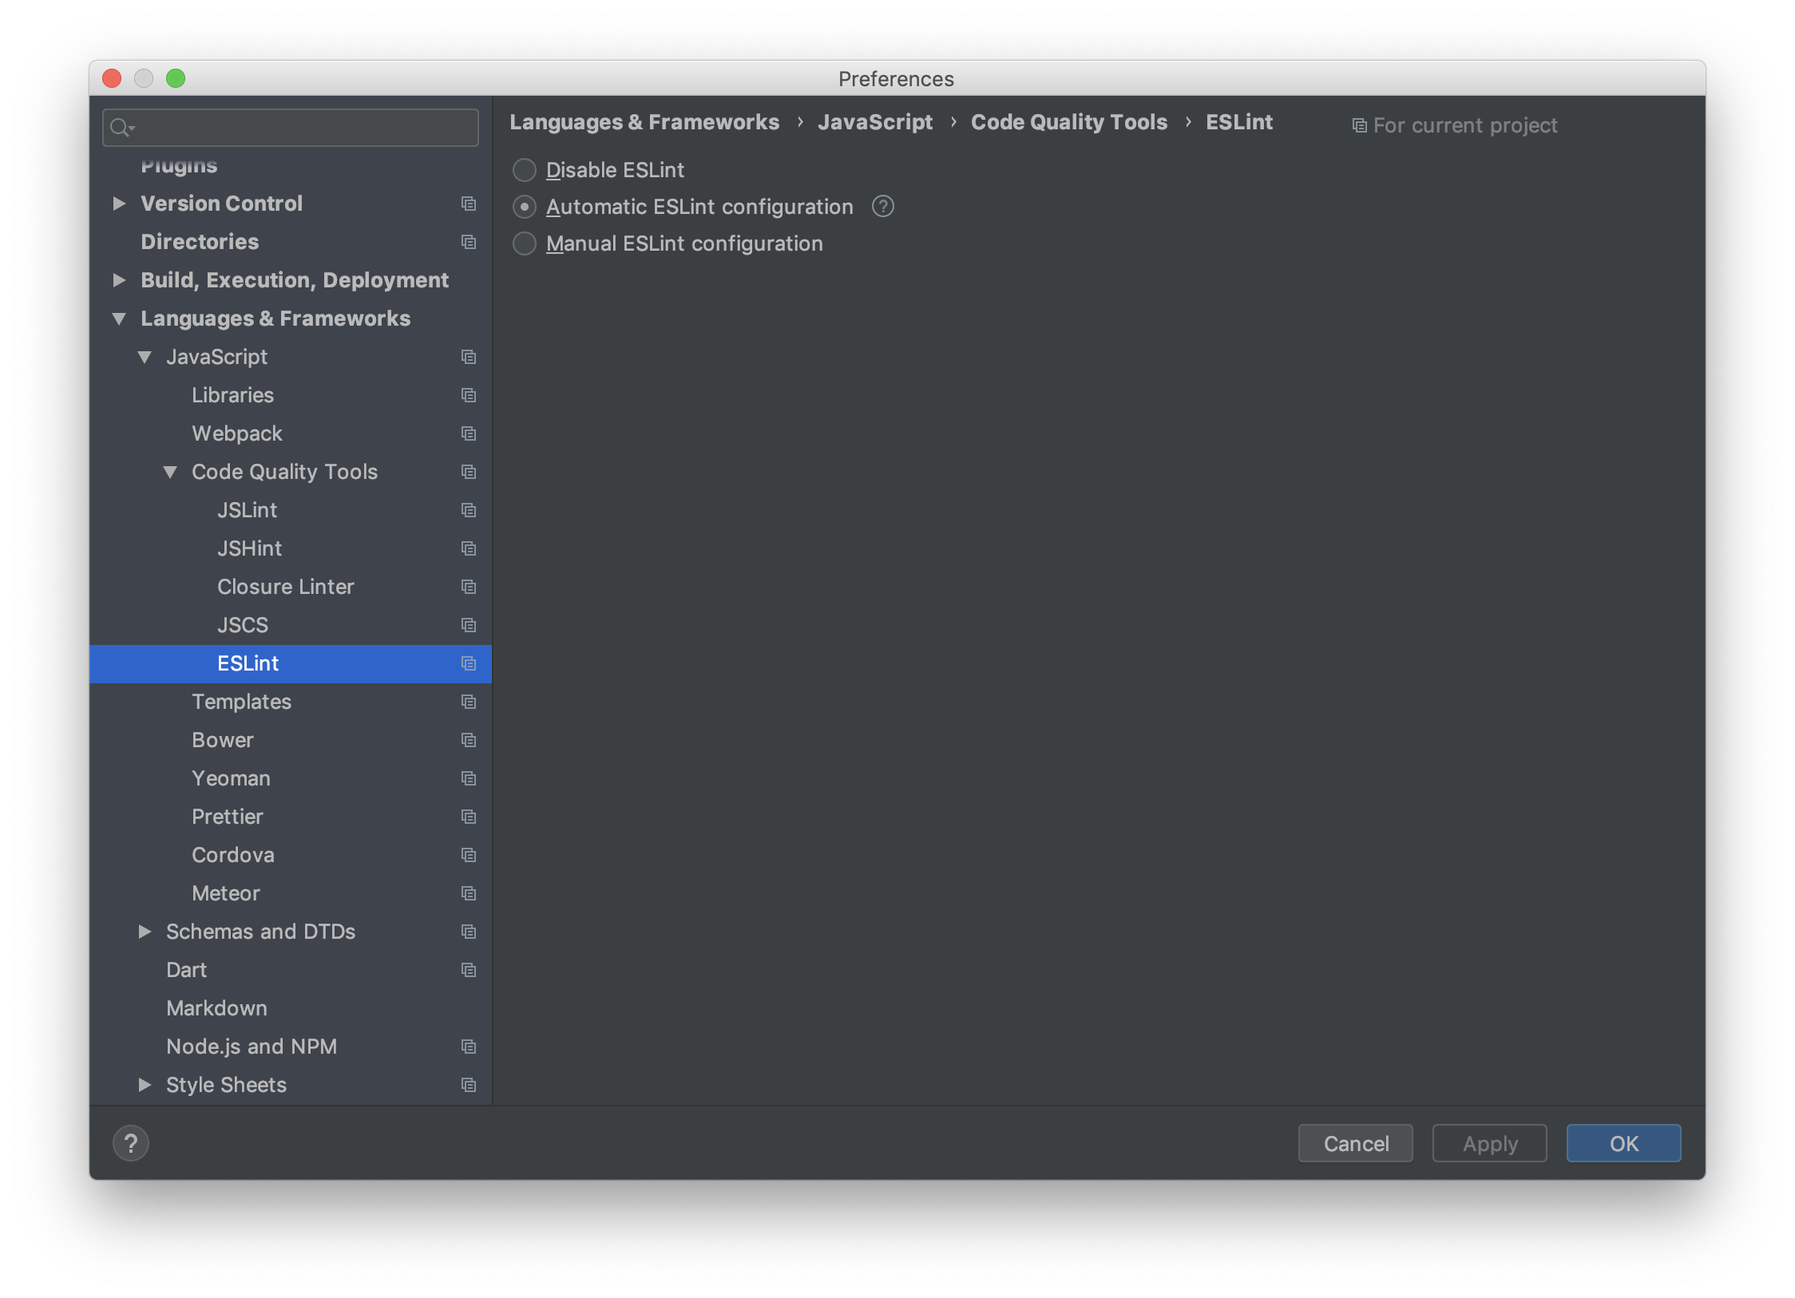Viewport: 1795px width, 1298px height.
Task: Select Automatic ESLint configuration option
Action: click(525, 207)
